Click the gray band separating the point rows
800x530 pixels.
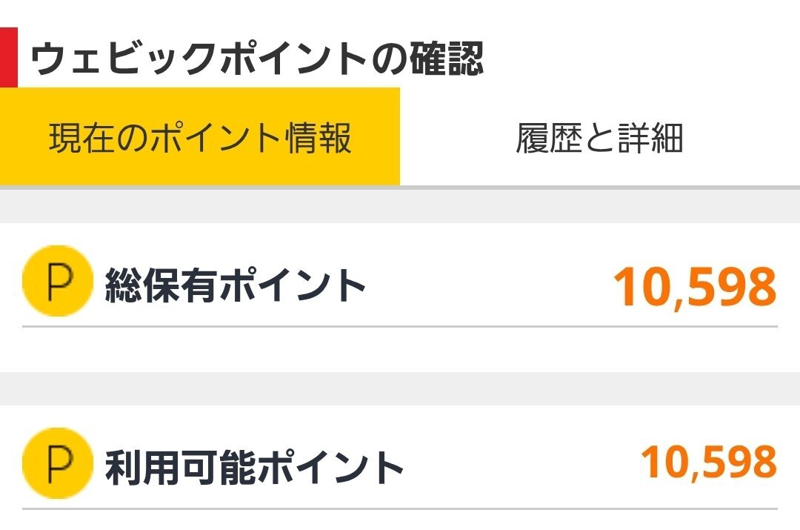pos(400,388)
